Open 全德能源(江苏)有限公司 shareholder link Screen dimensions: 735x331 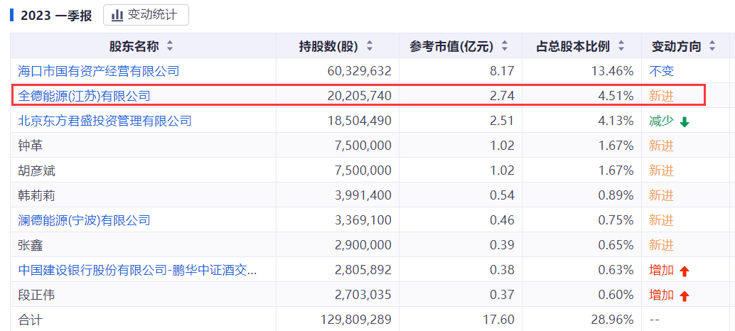point(84,96)
